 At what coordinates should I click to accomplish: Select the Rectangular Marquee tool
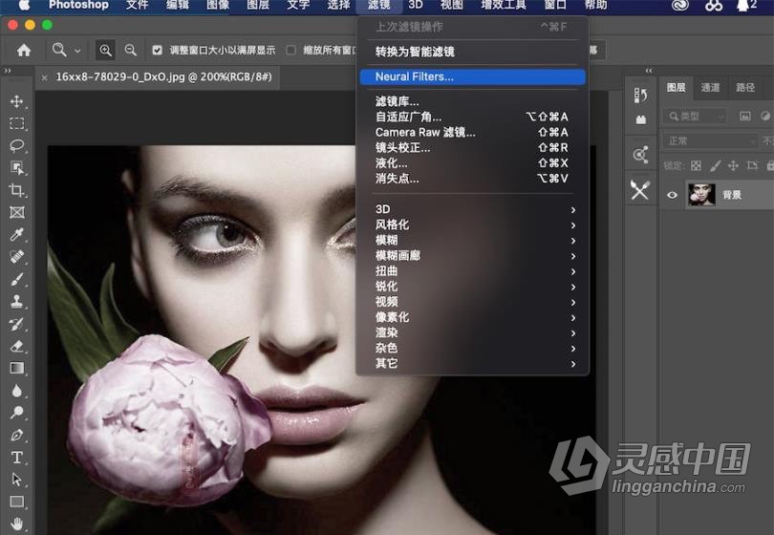pos(17,123)
